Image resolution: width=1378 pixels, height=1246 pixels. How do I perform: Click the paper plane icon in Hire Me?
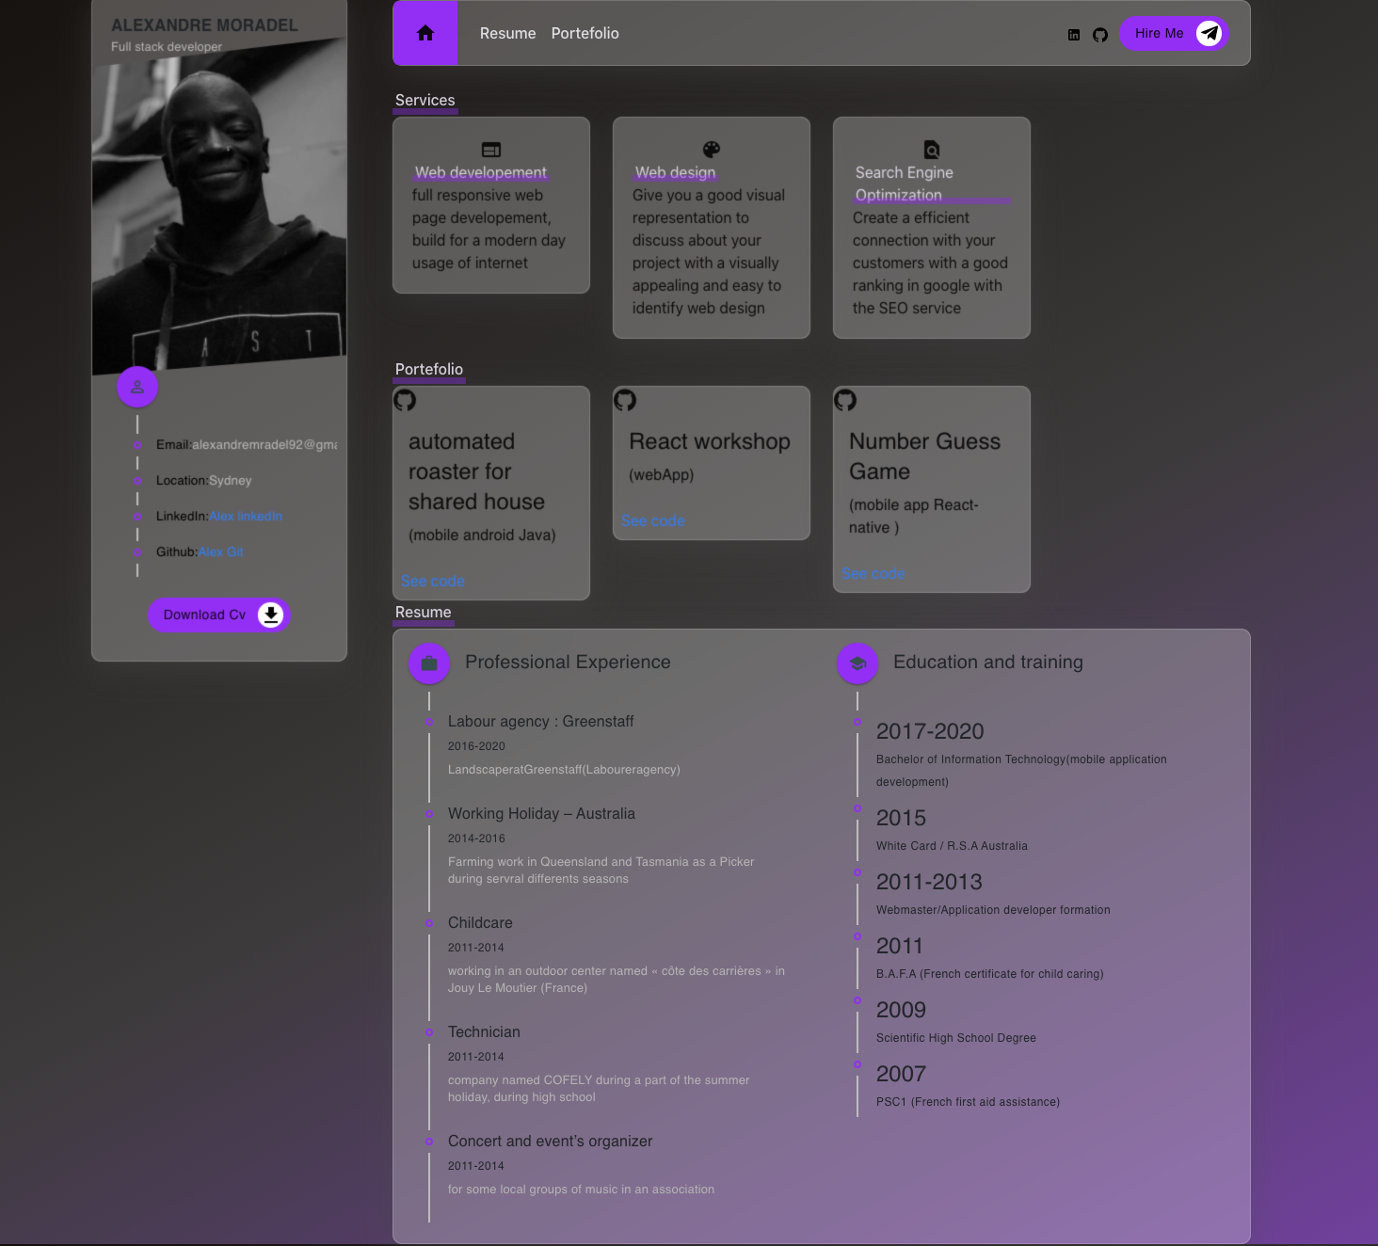click(x=1210, y=34)
